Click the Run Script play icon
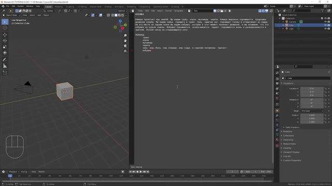 click(x=230, y=11)
